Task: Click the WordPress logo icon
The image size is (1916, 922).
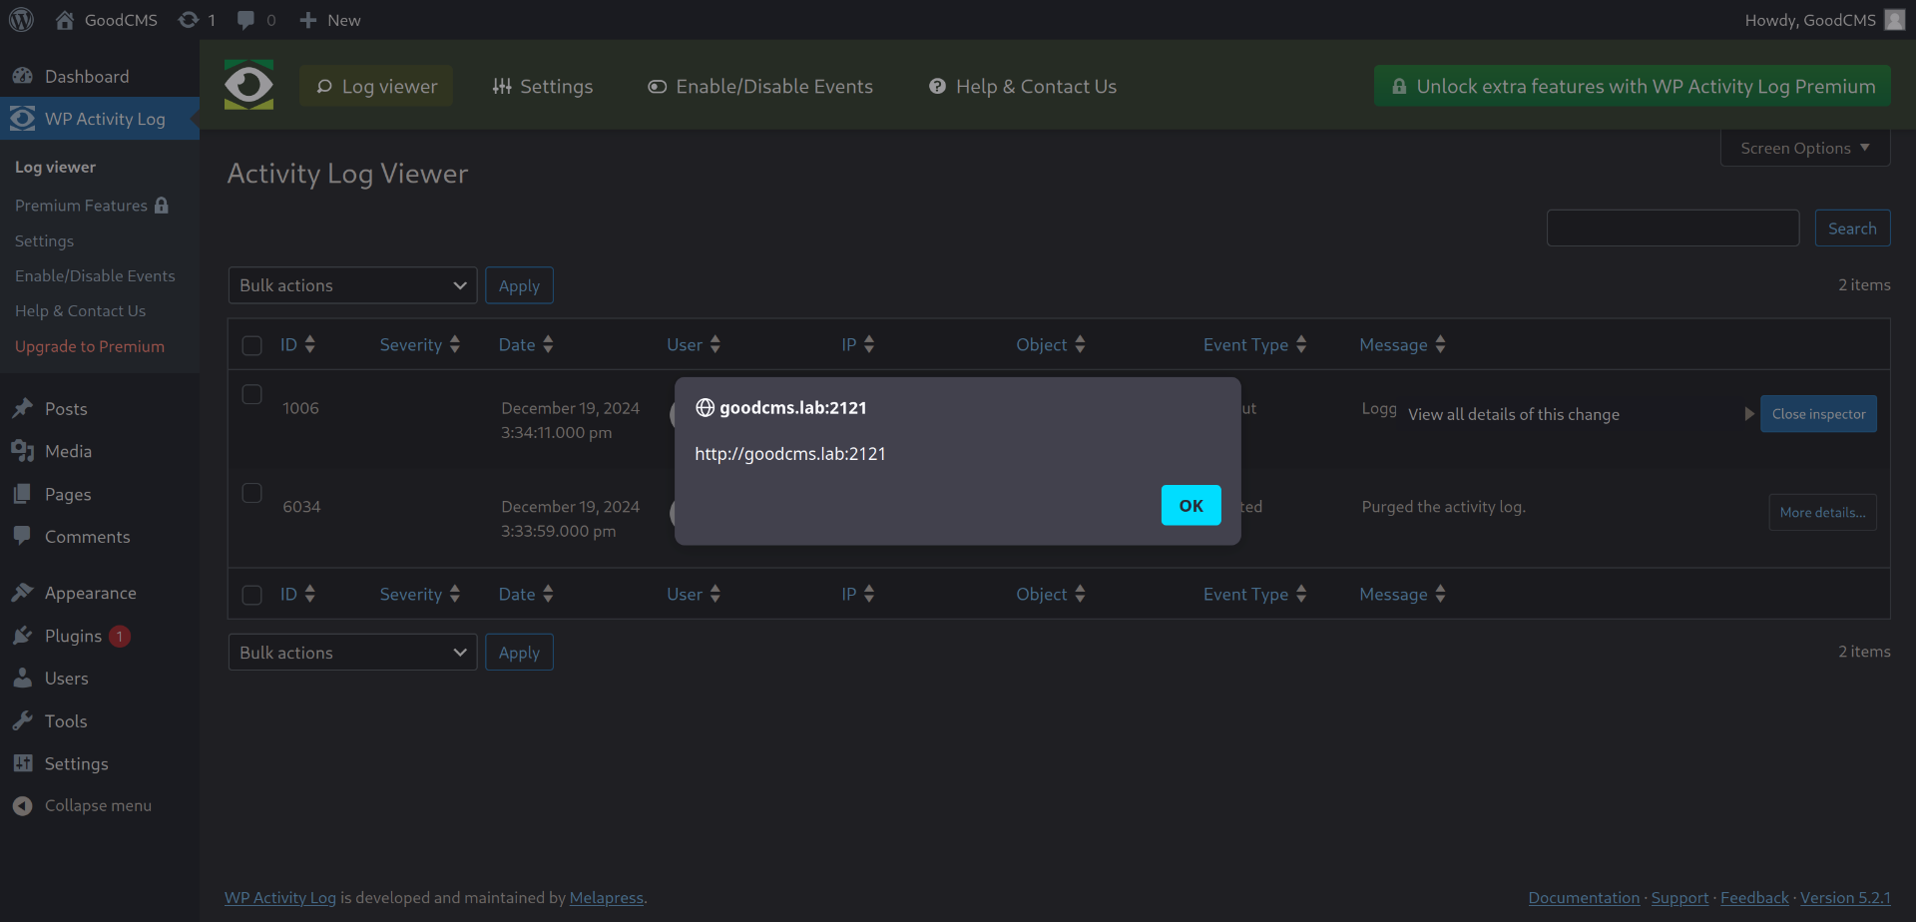Action: point(21,20)
